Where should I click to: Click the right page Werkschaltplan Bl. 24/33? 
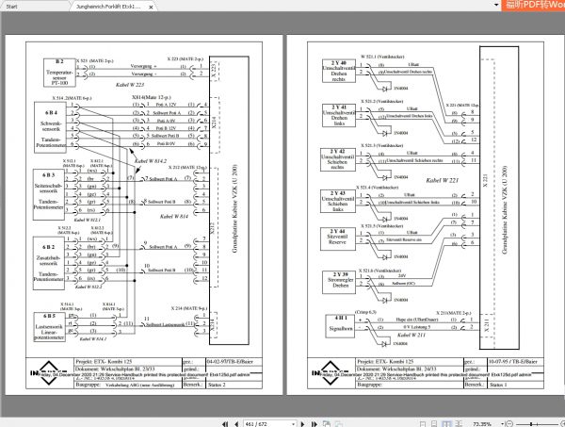pyautogui.click(x=426, y=215)
